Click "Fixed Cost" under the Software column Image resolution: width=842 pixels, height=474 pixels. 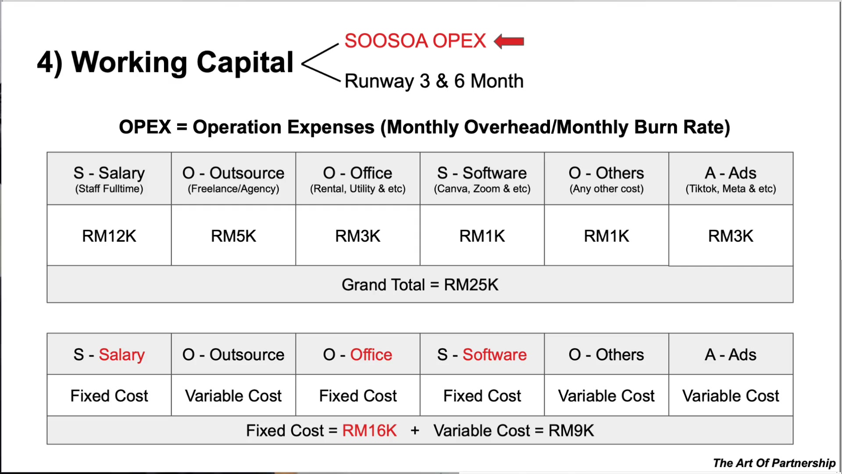[x=482, y=395]
